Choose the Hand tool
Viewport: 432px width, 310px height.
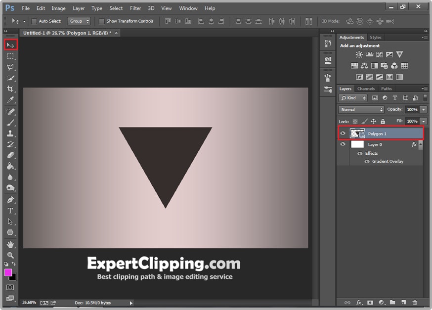[10, 244]
